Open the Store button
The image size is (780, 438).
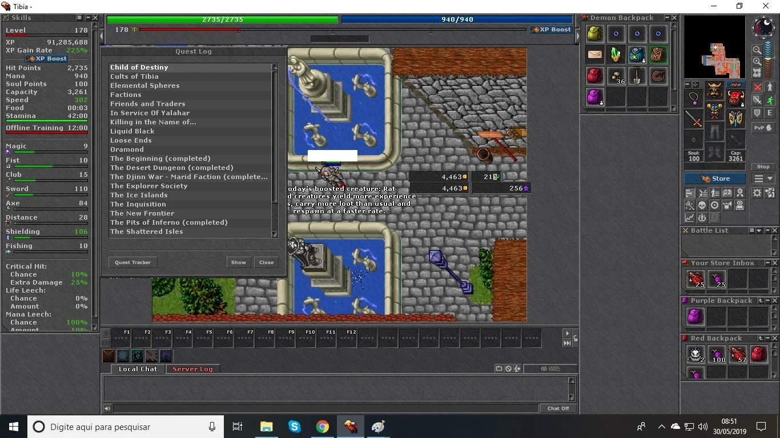(715, 179)
